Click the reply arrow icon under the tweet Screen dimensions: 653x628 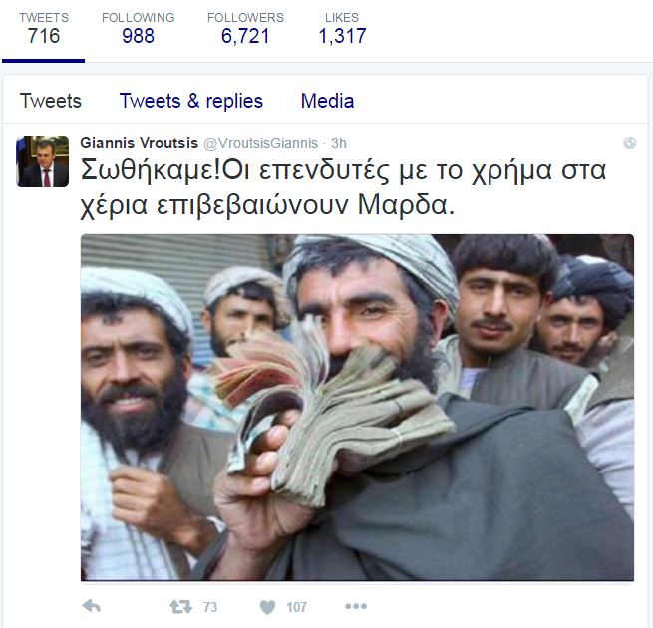pyautogui.click(x=91, y=606)
